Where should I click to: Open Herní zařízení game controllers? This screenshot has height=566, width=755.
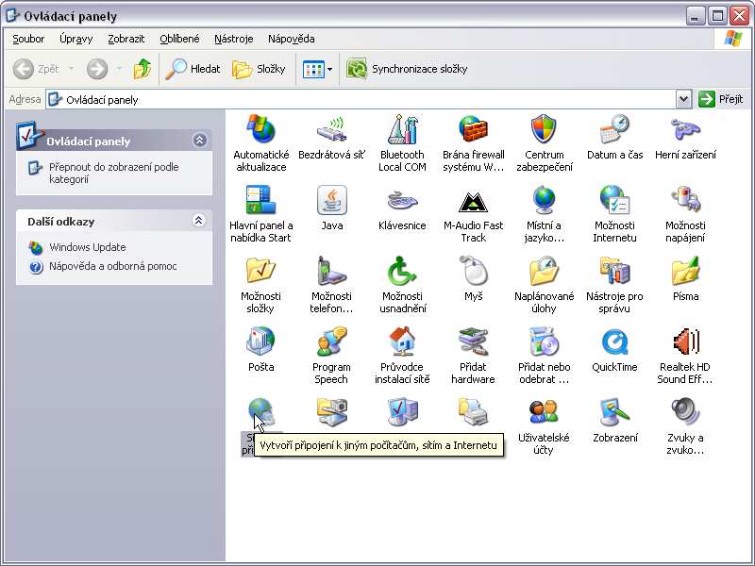(685, 130)
